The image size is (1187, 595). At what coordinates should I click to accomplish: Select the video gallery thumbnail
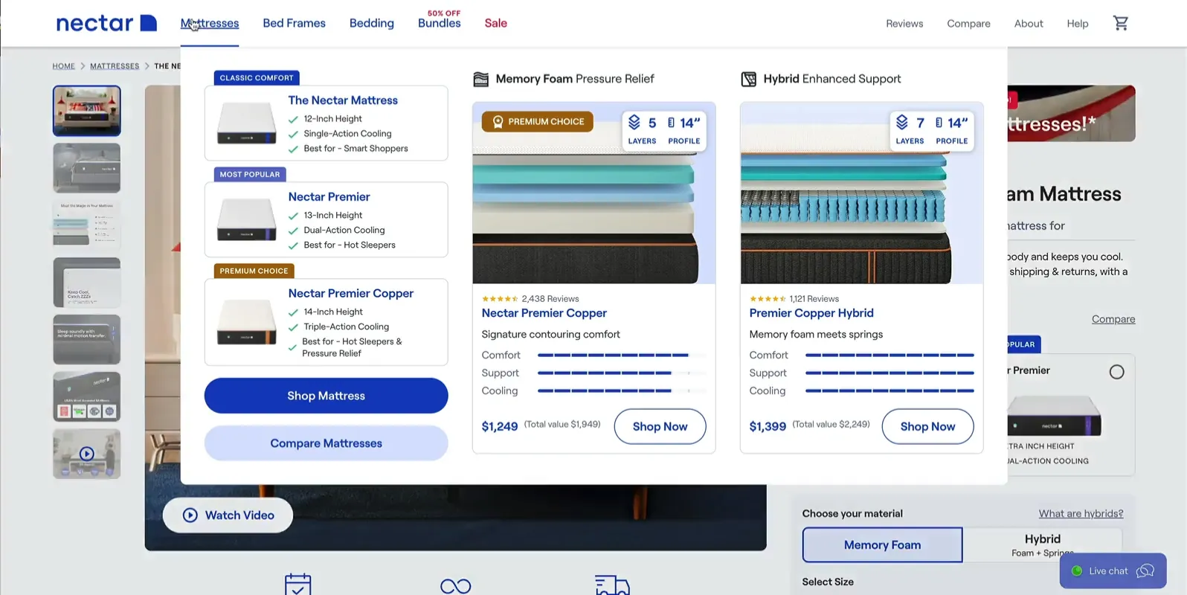86,454
